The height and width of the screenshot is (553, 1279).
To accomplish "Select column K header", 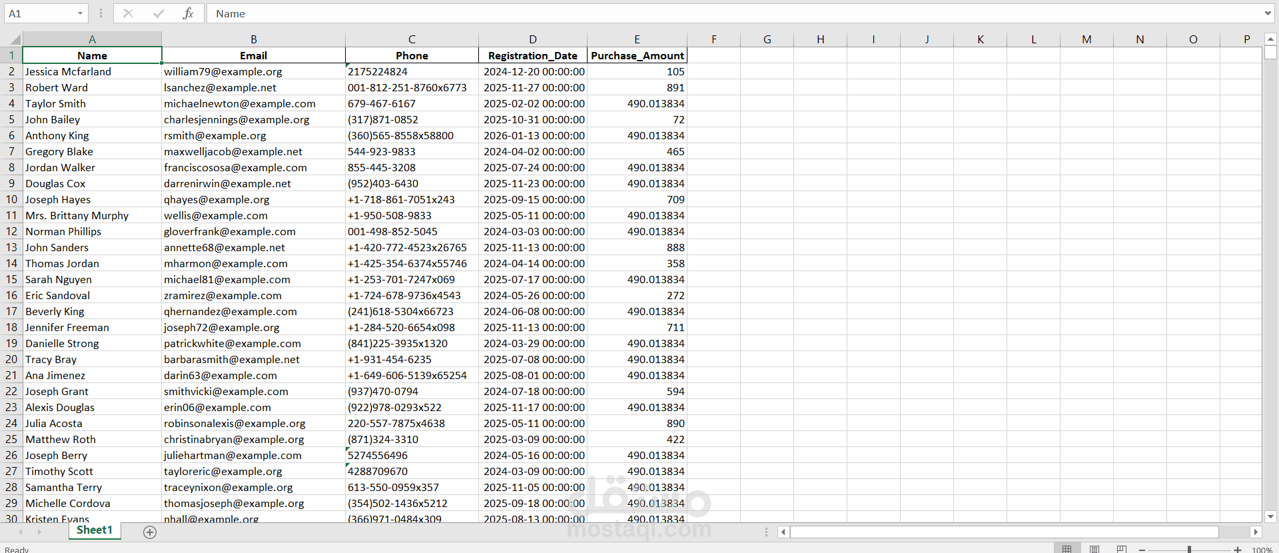I will pos(980,39).
